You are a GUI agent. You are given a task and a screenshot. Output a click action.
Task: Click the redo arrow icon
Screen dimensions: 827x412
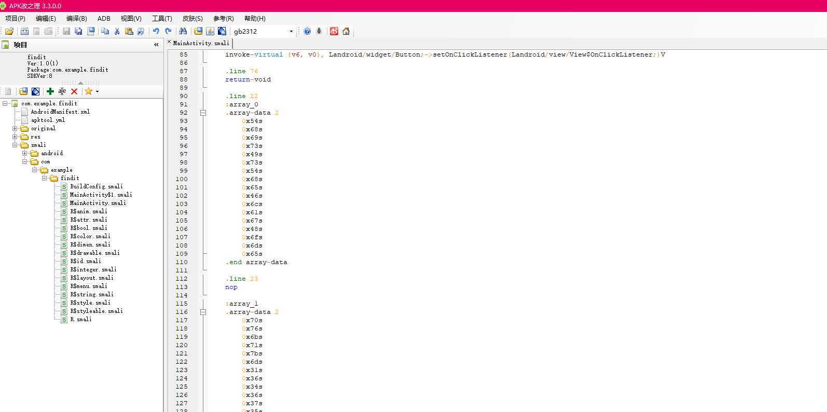168,31
